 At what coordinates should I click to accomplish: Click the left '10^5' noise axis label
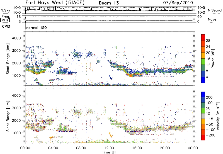(17, 8)
